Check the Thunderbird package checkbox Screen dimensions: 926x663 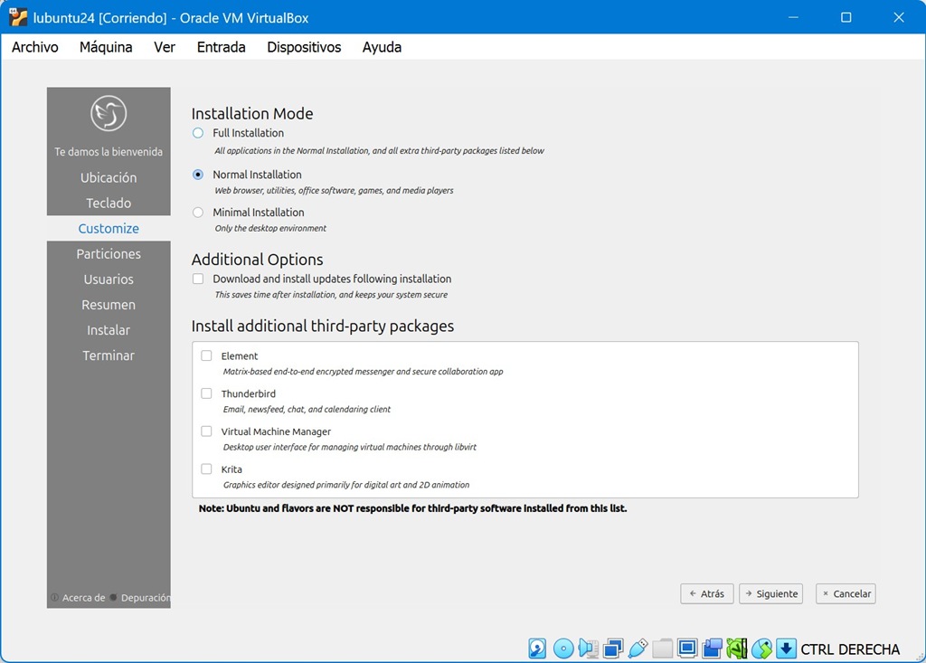(x=206, y=393)
